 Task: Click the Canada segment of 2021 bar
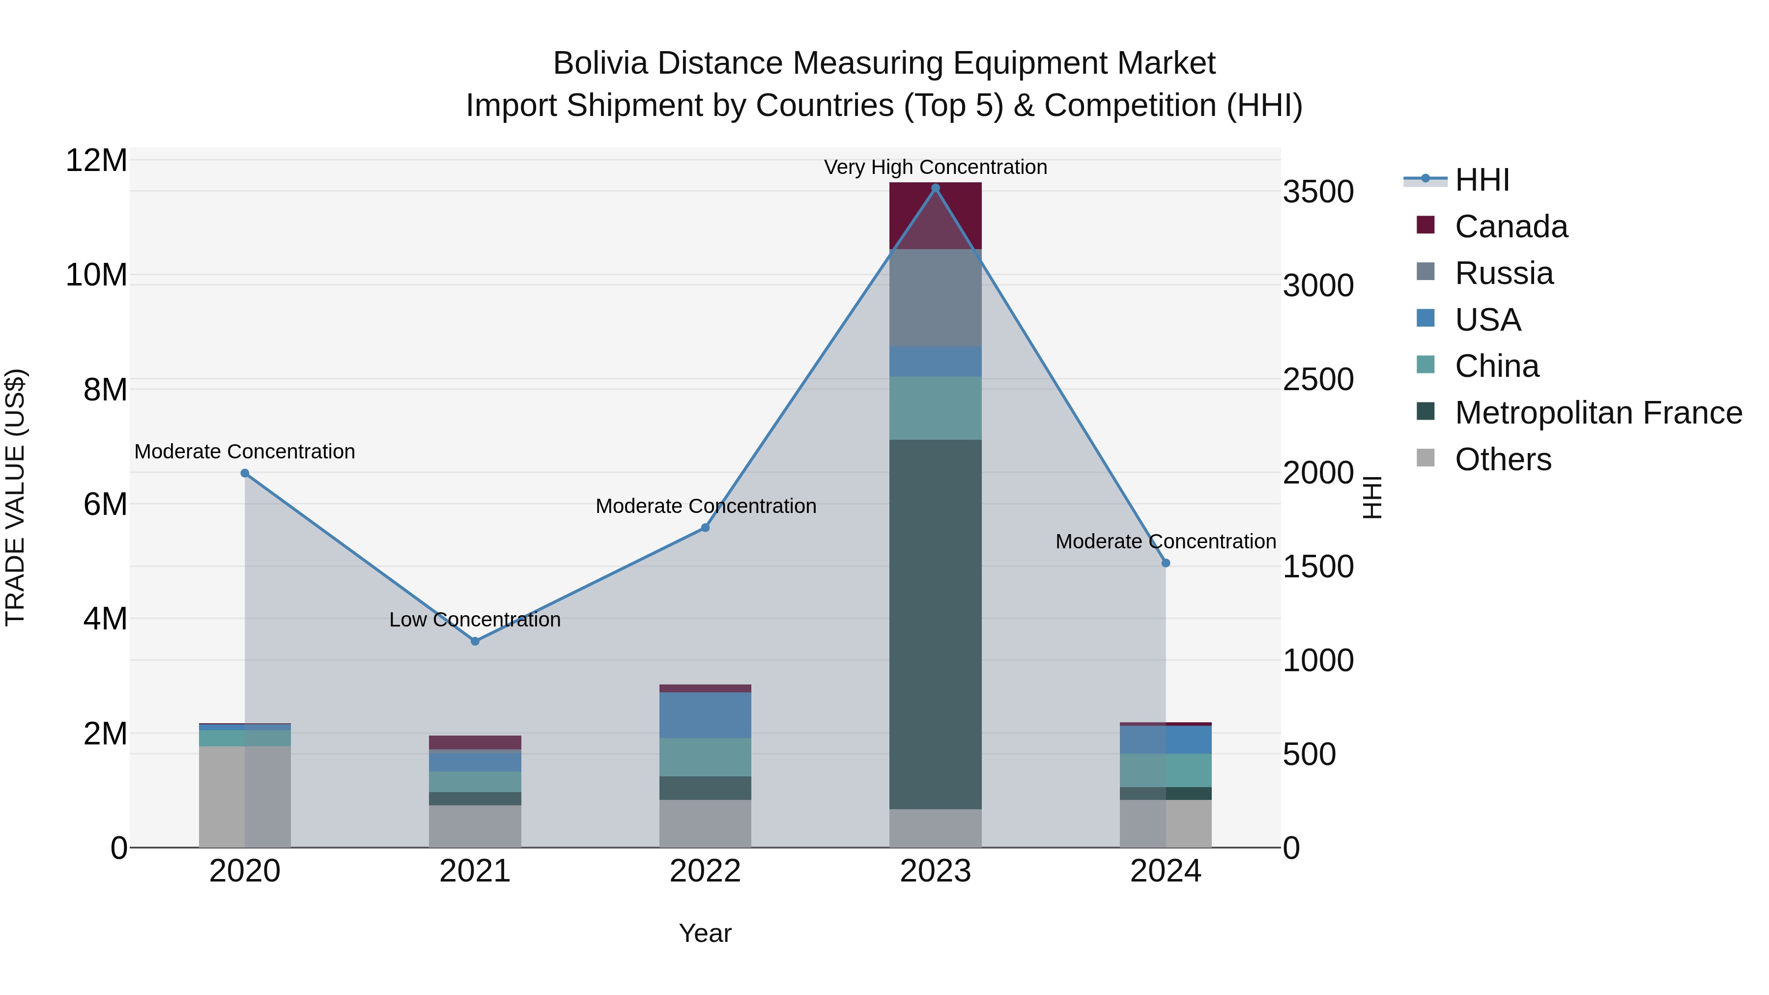pos(475,742)
